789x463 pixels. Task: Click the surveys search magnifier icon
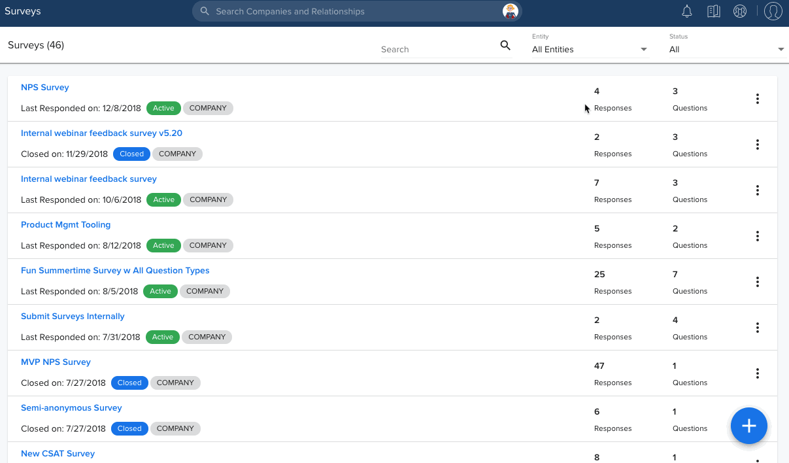[505, 45]
